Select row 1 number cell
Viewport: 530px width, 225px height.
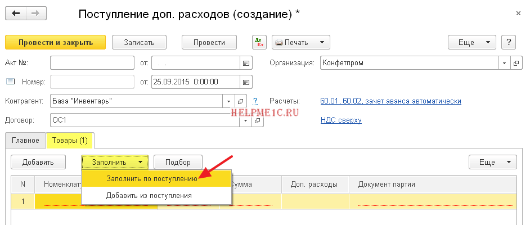[23, 201]
